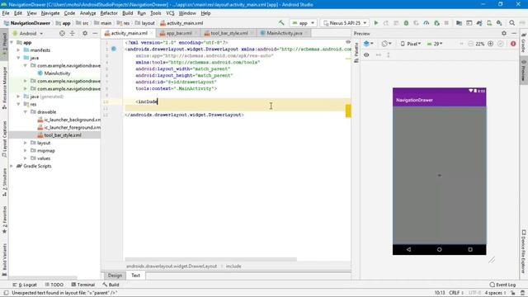Open the File menu
This screenshot has width=528, height=297.
click(6, 13)
